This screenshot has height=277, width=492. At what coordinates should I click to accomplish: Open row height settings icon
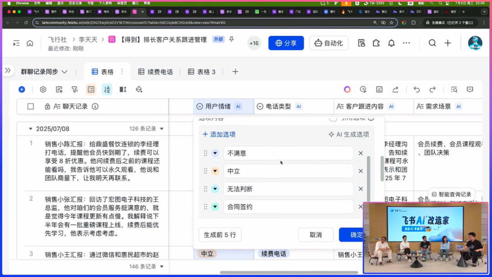point(123,89)
